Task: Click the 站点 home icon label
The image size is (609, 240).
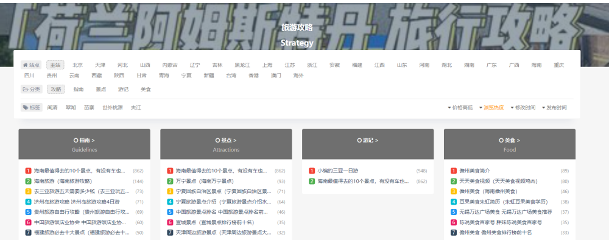Action: click(31, 65)
